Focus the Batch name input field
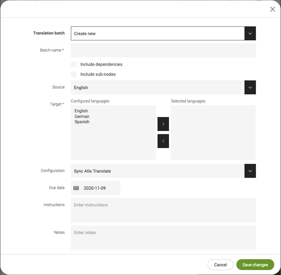 [x=163, y=51]
